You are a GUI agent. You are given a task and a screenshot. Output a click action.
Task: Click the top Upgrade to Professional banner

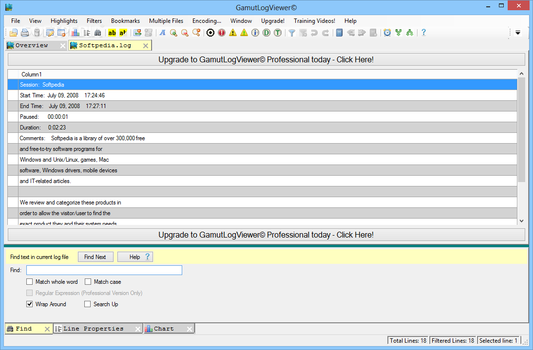(x=266, y=60)
